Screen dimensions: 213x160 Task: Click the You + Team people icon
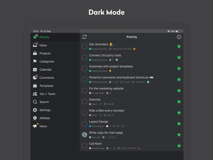(35, 94)
